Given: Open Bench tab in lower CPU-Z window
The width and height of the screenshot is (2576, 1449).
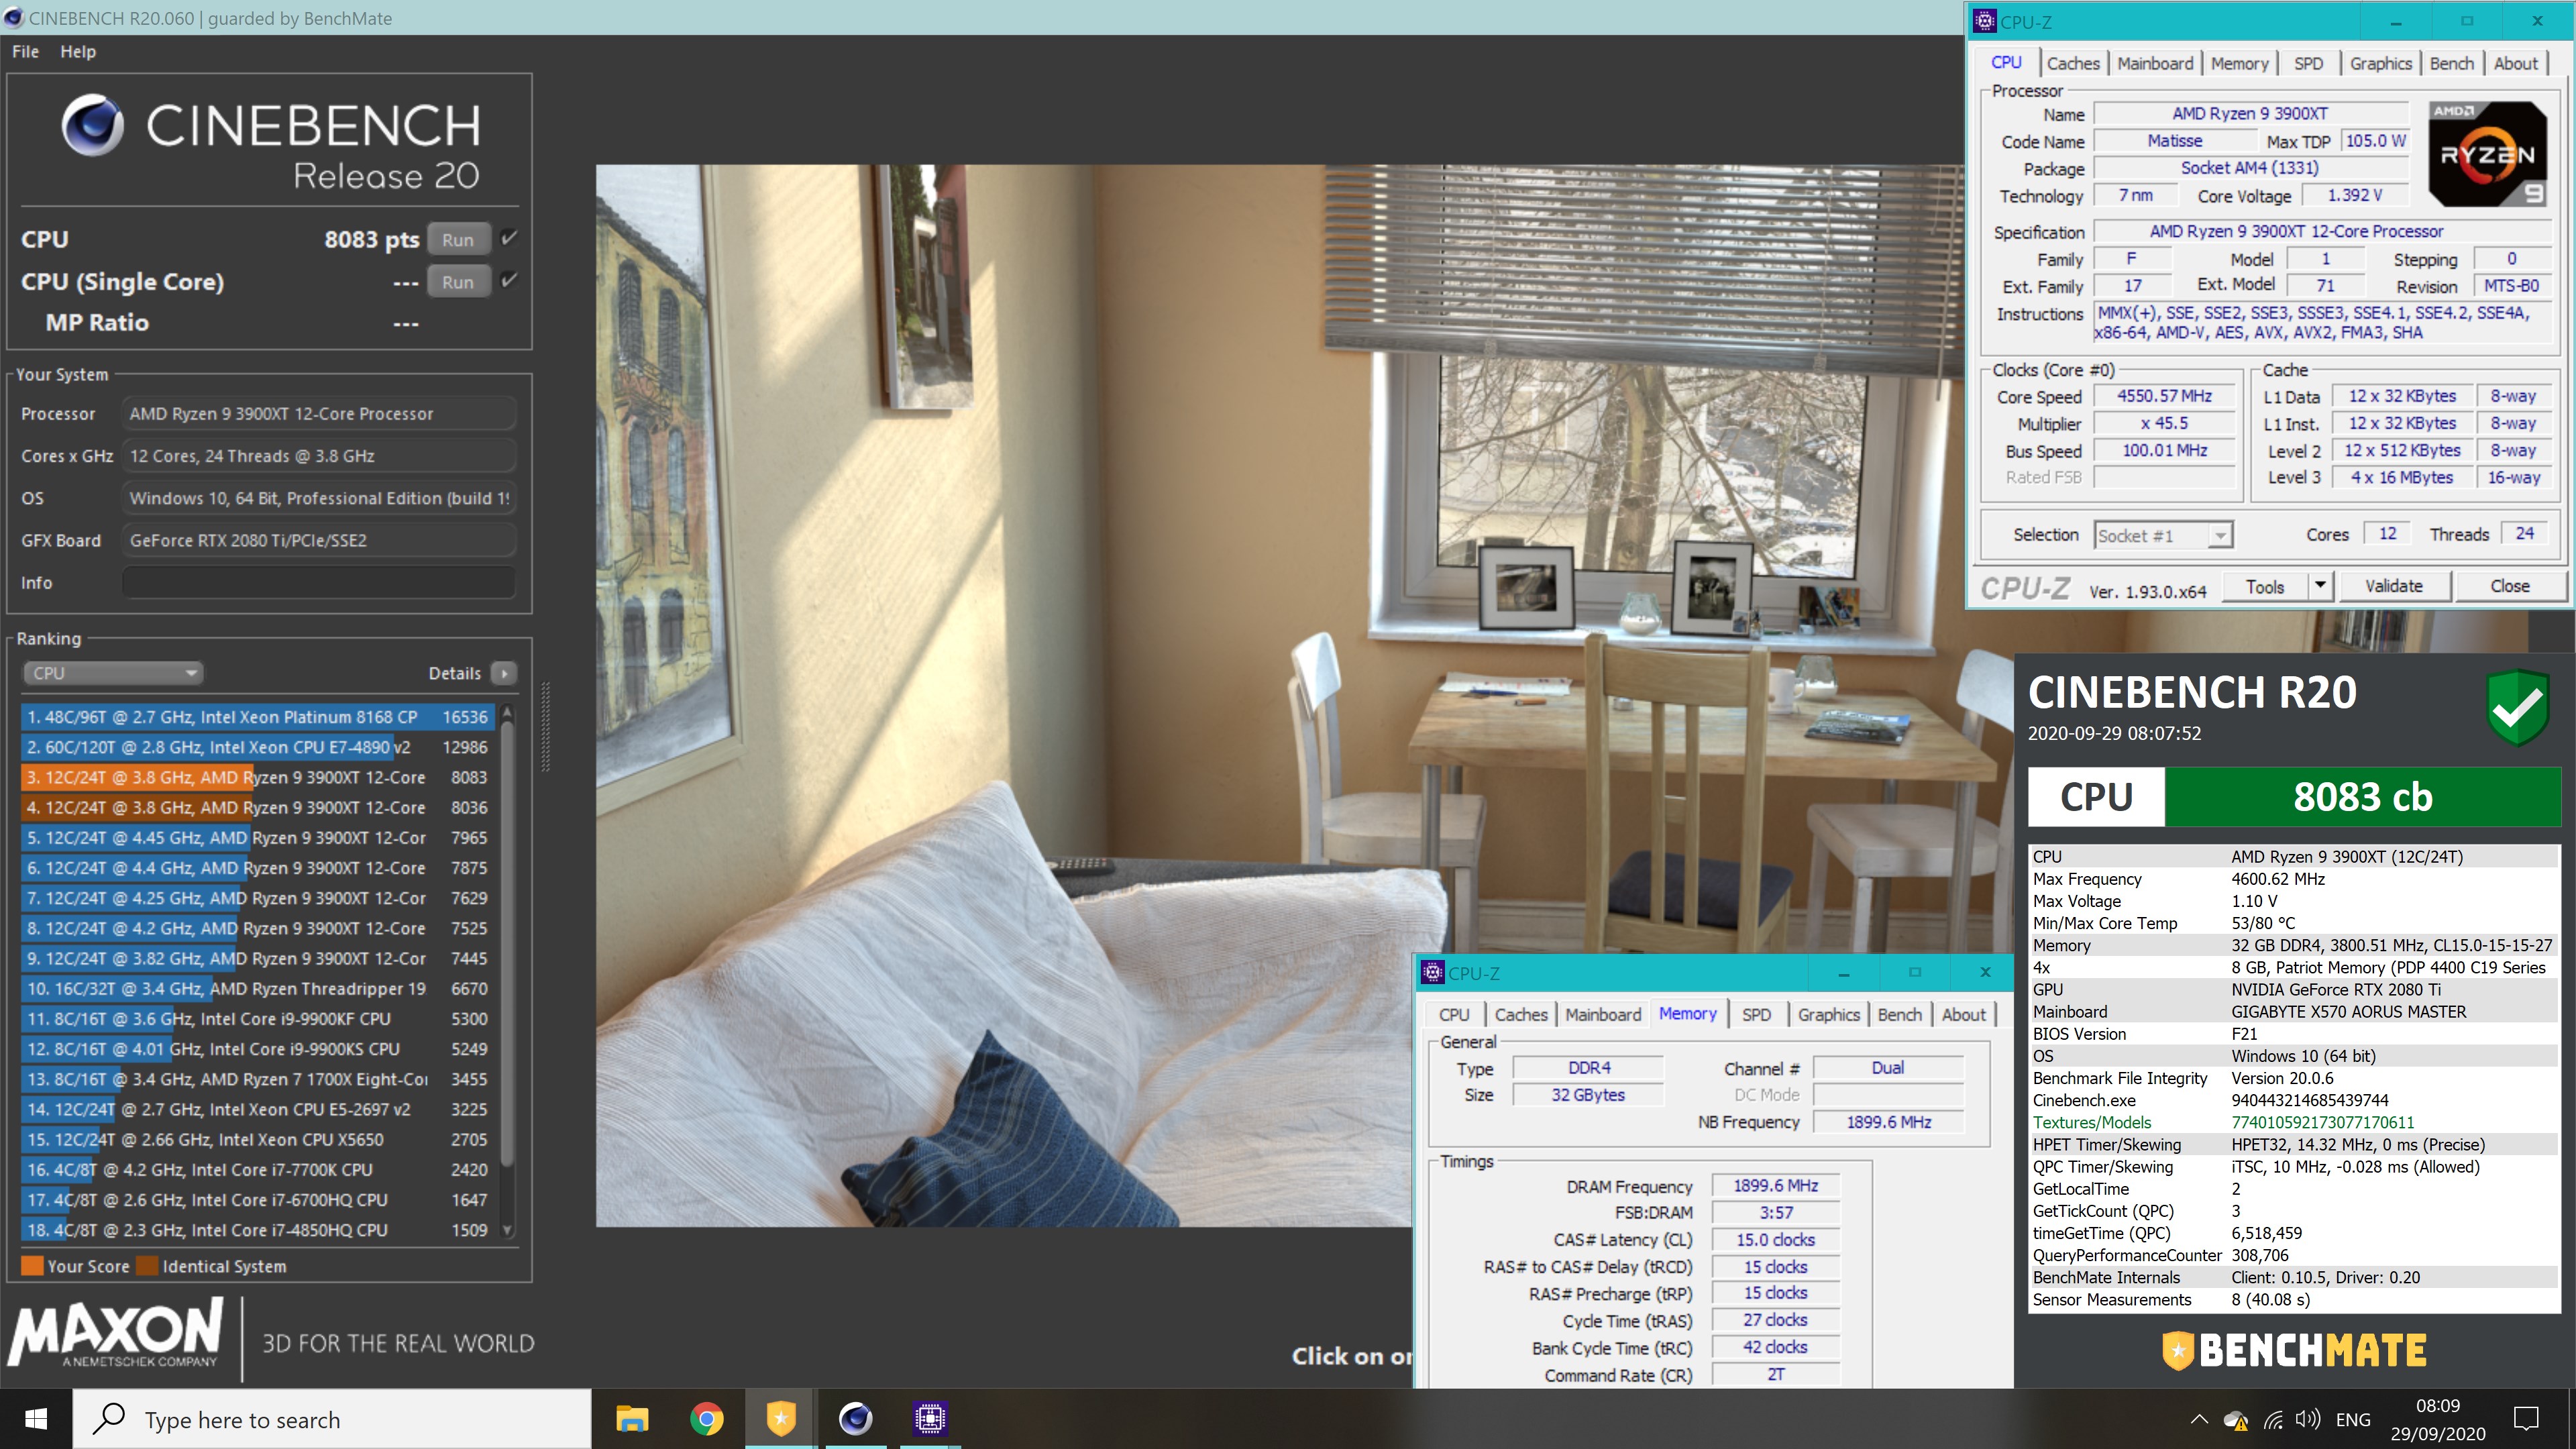Looking at the screenshot, I should click(x=1899, y=1014).
